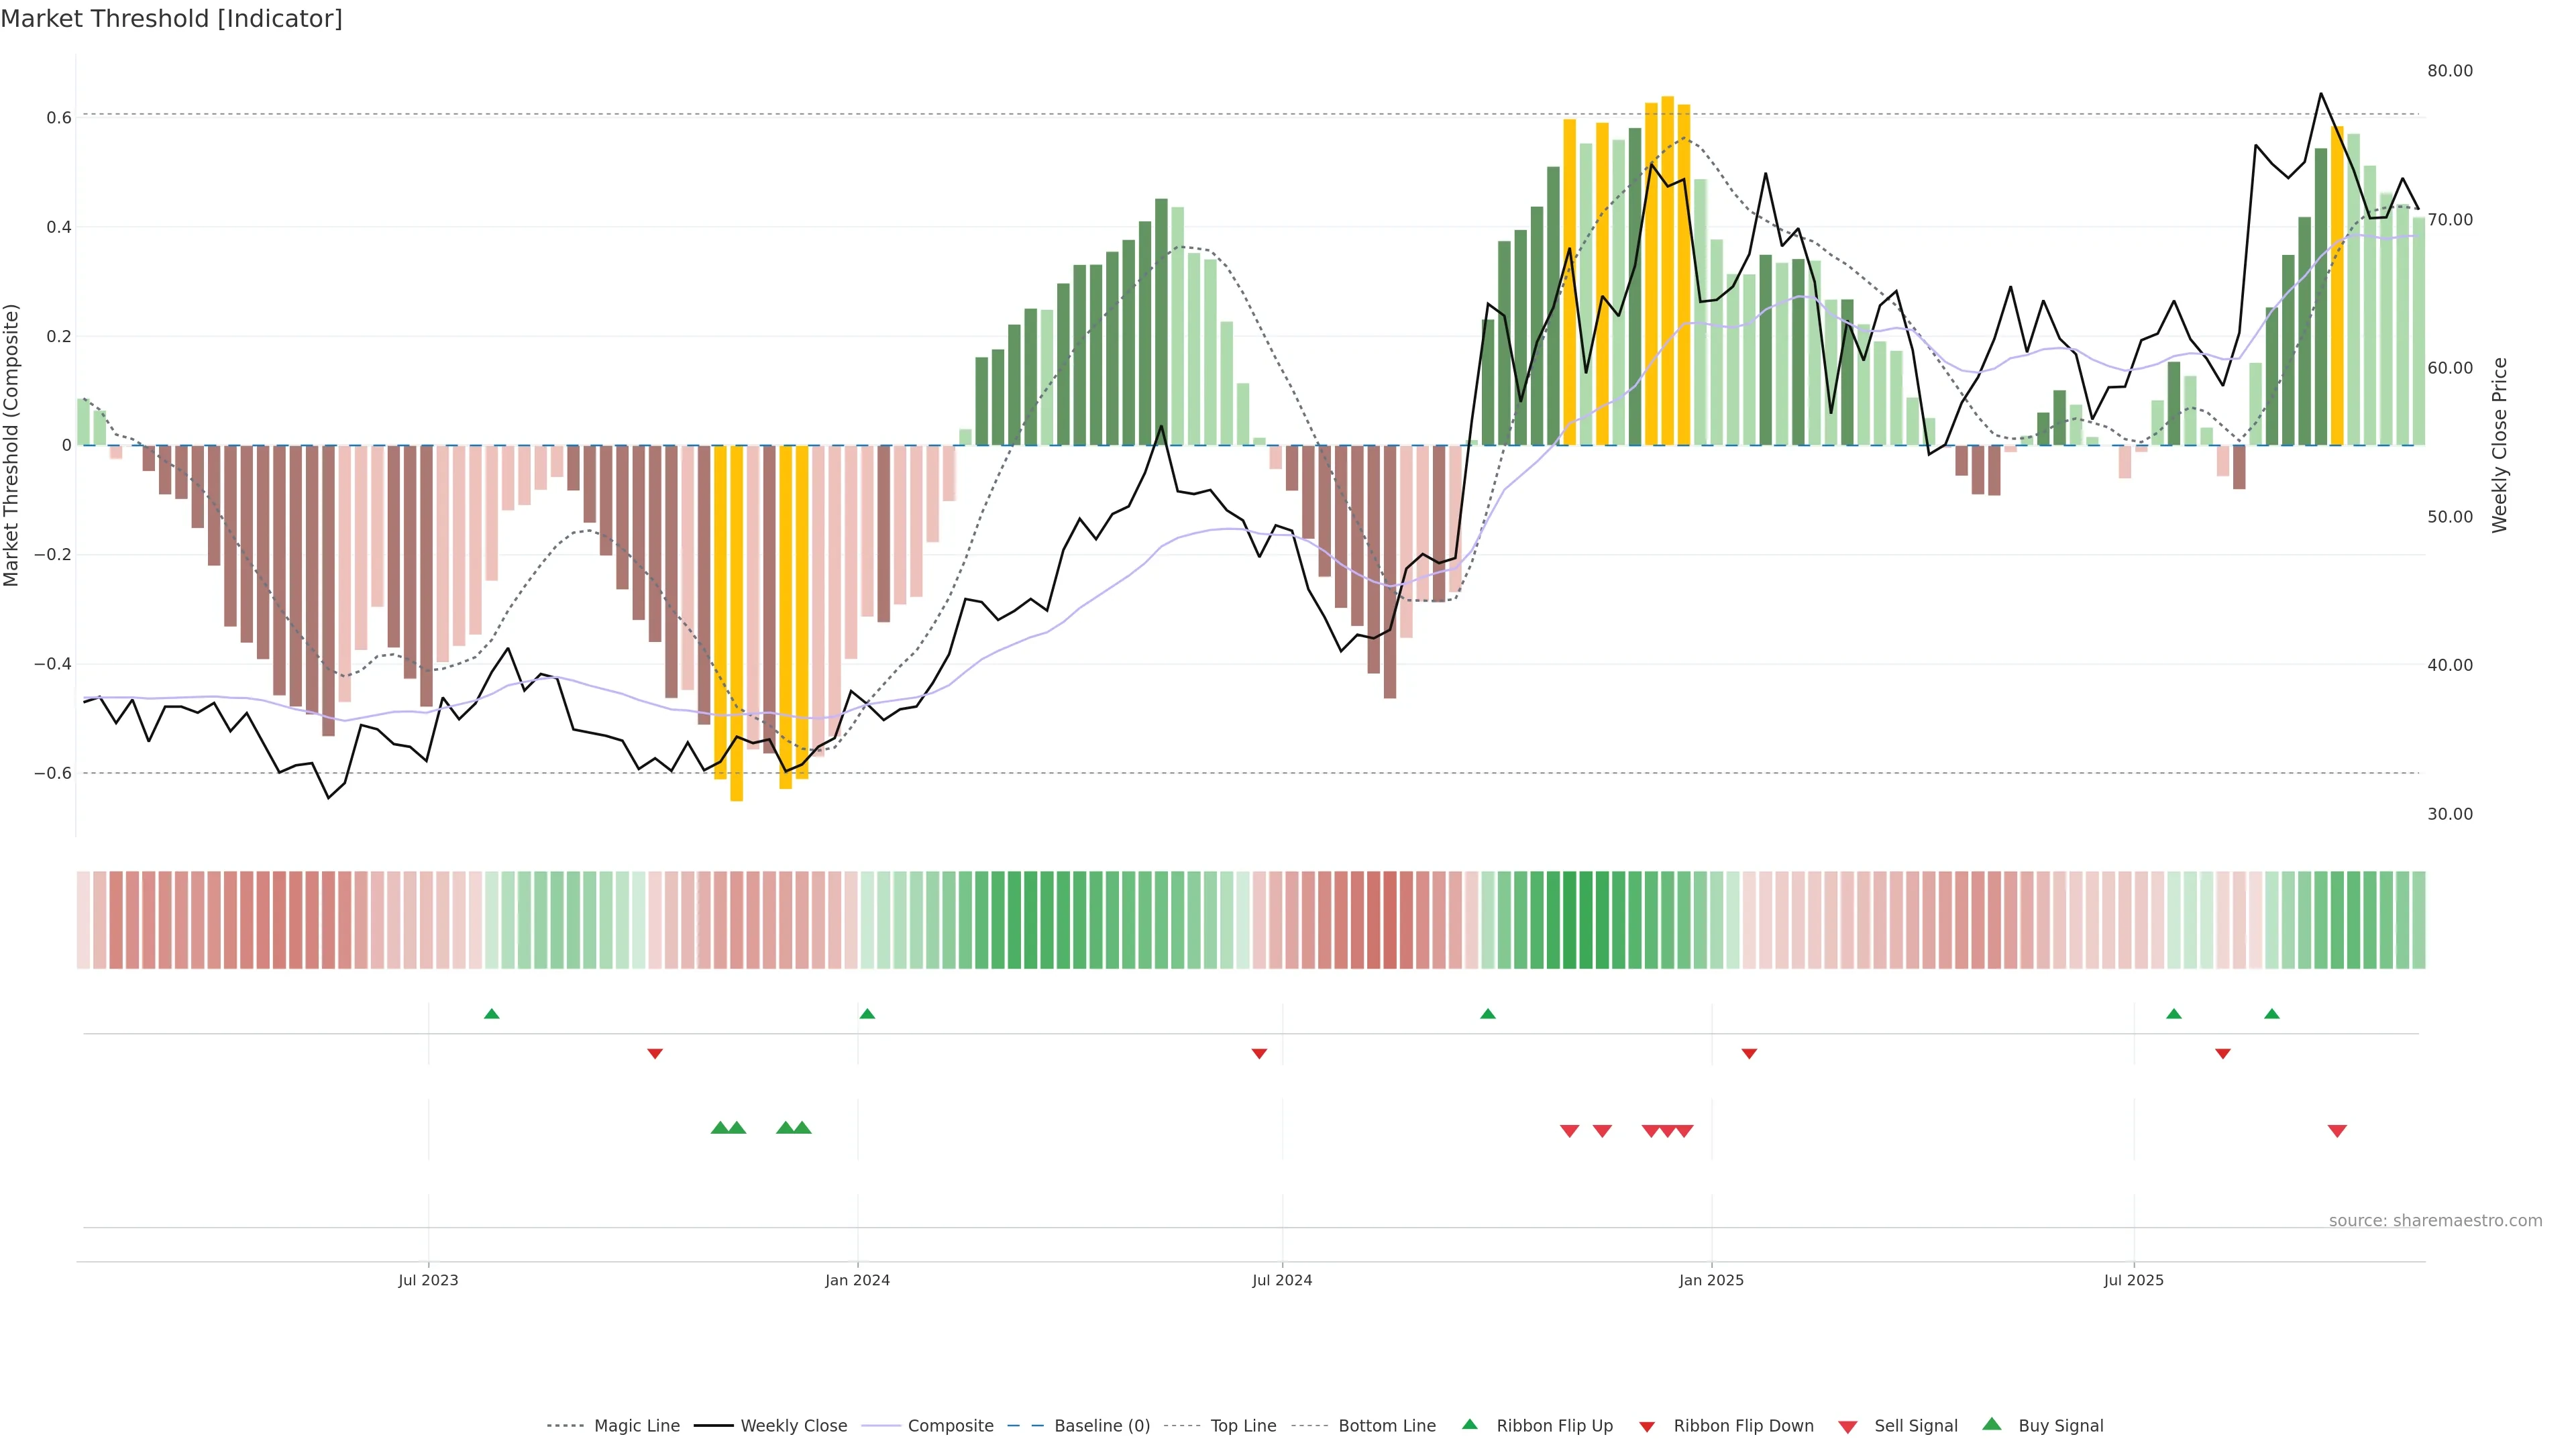The height and width of the screenshot is (1449, 2576).
Task: Hide the Composite line via legend
Action: click(950, 1426)
